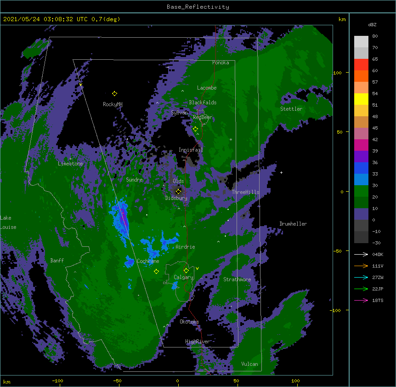Click the Didsbury town label

pos(176,198)
